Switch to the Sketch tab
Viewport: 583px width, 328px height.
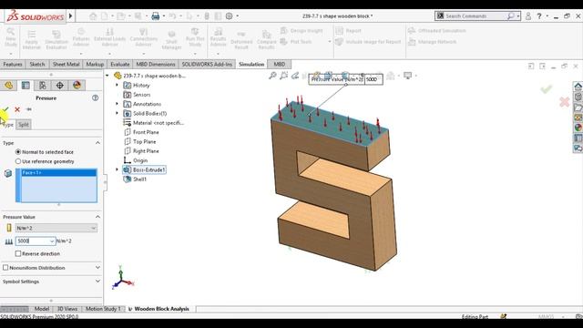(x=37, y=65)
